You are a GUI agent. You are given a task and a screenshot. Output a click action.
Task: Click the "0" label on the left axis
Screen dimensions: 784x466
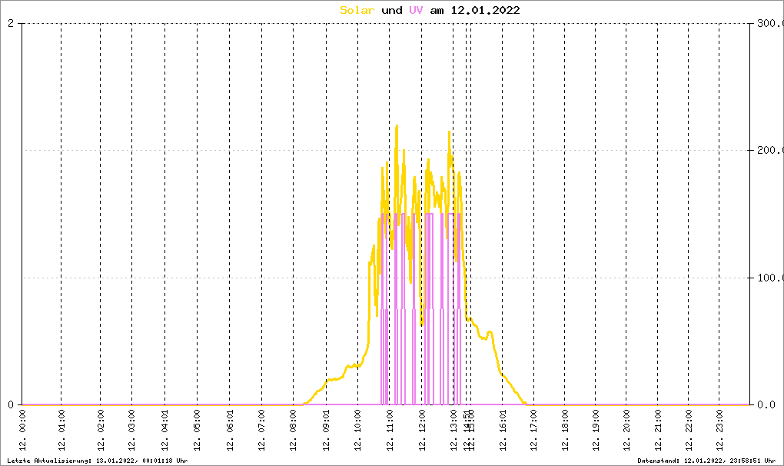click(11, 404)
